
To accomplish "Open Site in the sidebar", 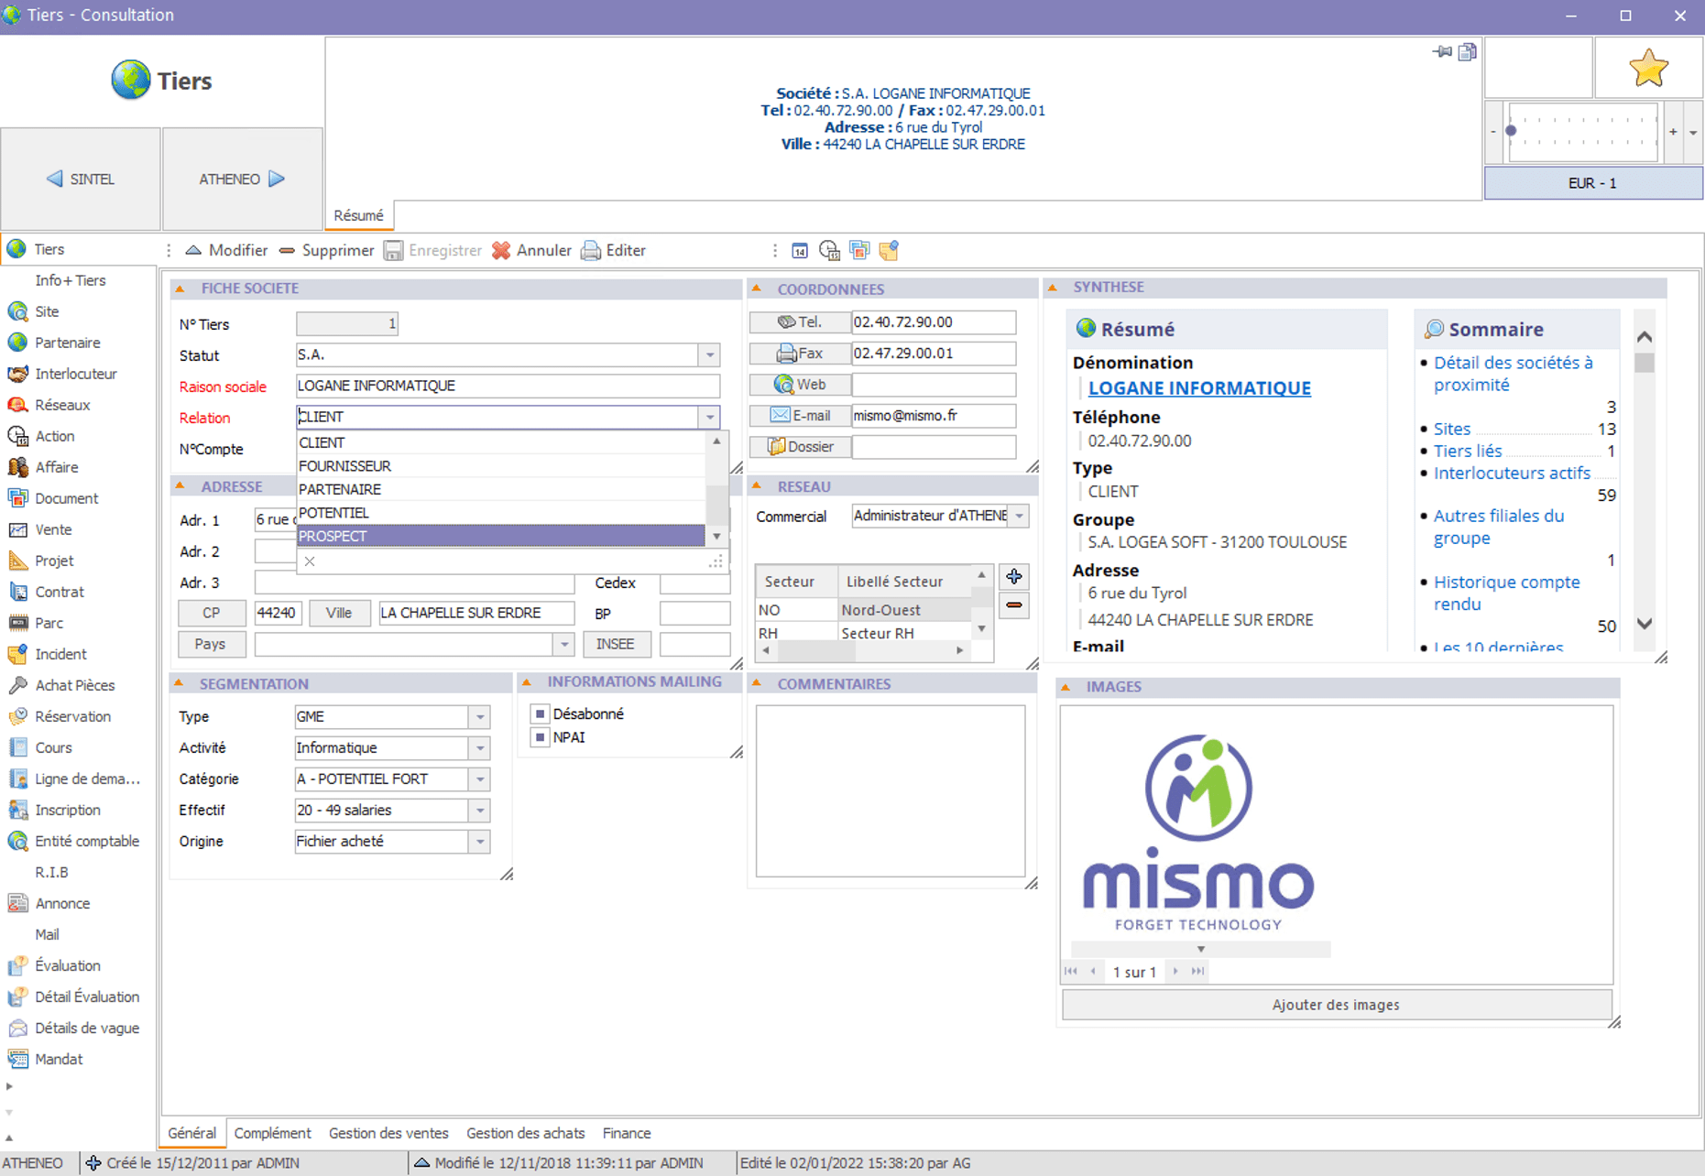I will click(47, 311).
